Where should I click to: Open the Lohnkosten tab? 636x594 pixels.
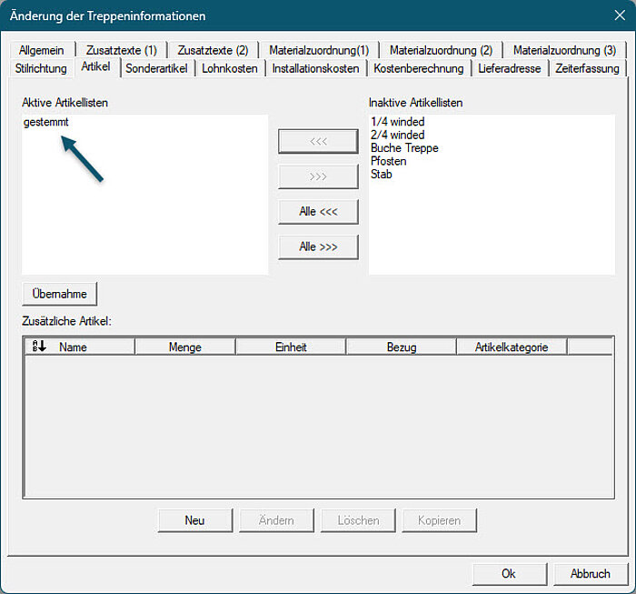click(x=229, y=68)
